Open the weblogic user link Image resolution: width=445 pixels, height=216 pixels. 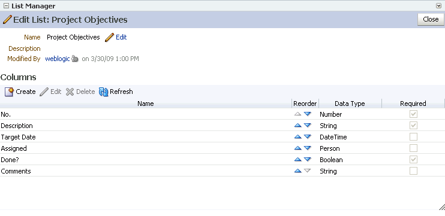pyautogui.click(x=58, y=59)
